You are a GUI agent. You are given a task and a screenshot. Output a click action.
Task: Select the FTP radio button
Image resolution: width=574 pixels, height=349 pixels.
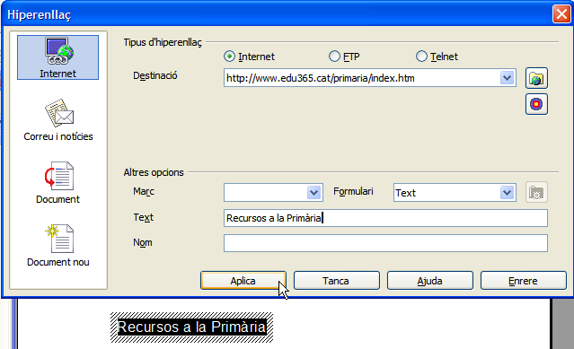click(x=334, y=57)
